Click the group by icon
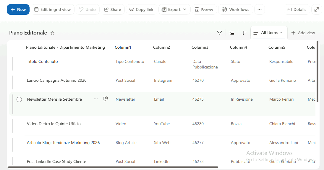324x170 pixels. [x=232, y=33]
